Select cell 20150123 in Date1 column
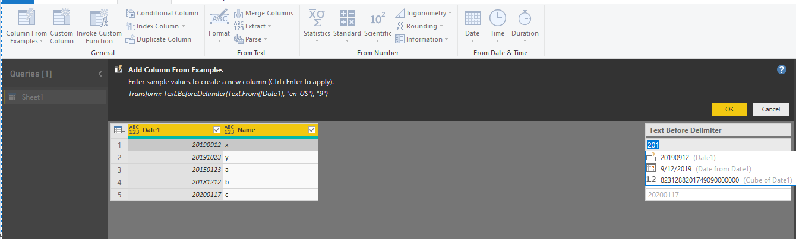 click(x=175, y=170)
